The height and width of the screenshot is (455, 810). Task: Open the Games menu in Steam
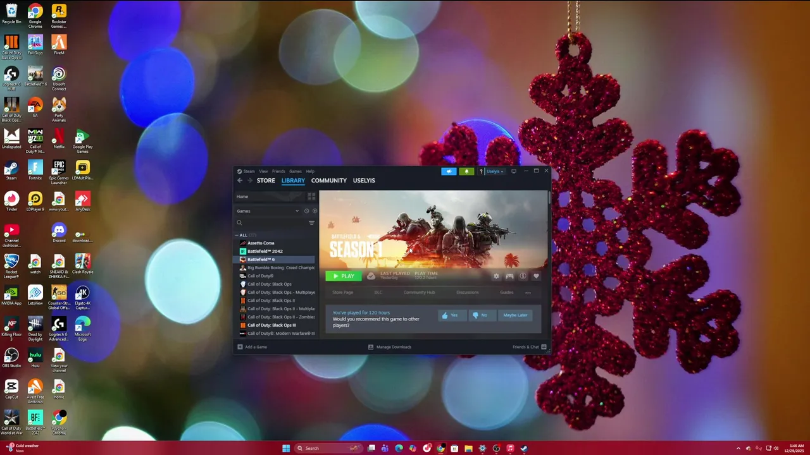(296, 171)
